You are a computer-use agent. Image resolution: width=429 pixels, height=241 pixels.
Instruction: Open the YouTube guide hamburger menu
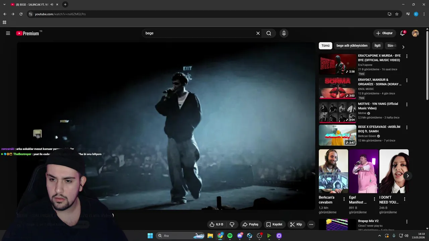[8, 33]
